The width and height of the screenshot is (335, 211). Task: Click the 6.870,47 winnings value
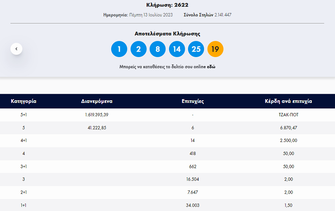[288, 128]
